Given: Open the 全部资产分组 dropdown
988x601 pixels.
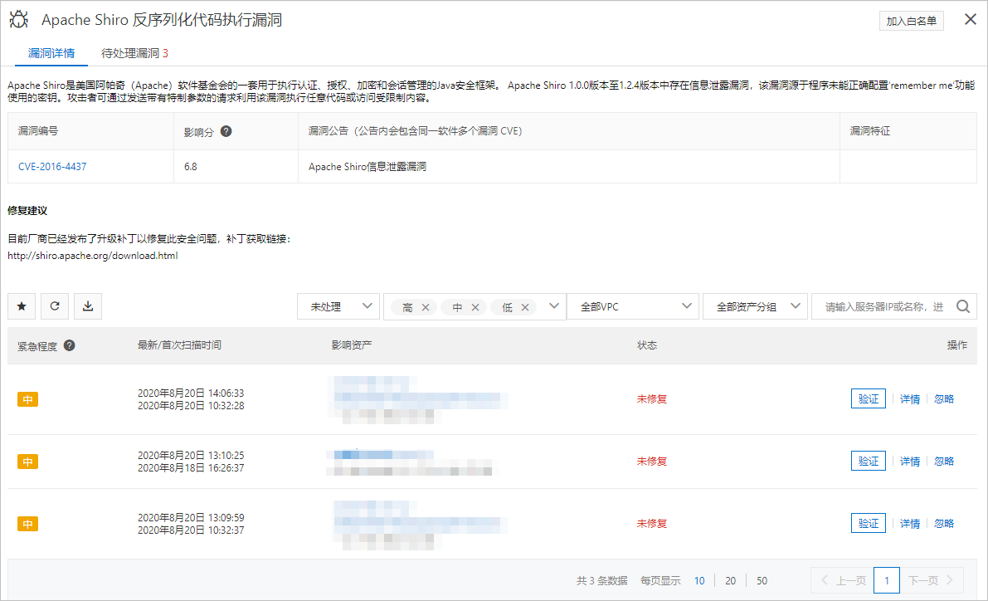Looking at the screenshot, I should point(755,306).
